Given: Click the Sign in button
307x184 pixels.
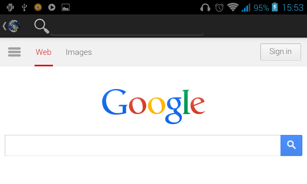Looking at the screenshot, I should (x=281, y=52).
